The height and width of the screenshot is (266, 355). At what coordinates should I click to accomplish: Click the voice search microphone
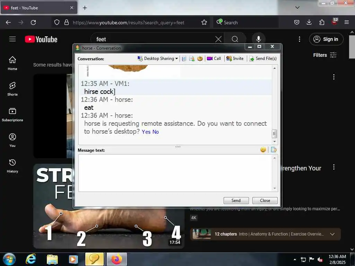click(259, 39)
